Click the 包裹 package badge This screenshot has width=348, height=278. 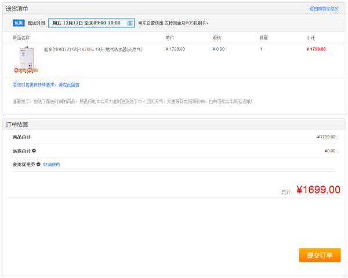click(19, 23)
